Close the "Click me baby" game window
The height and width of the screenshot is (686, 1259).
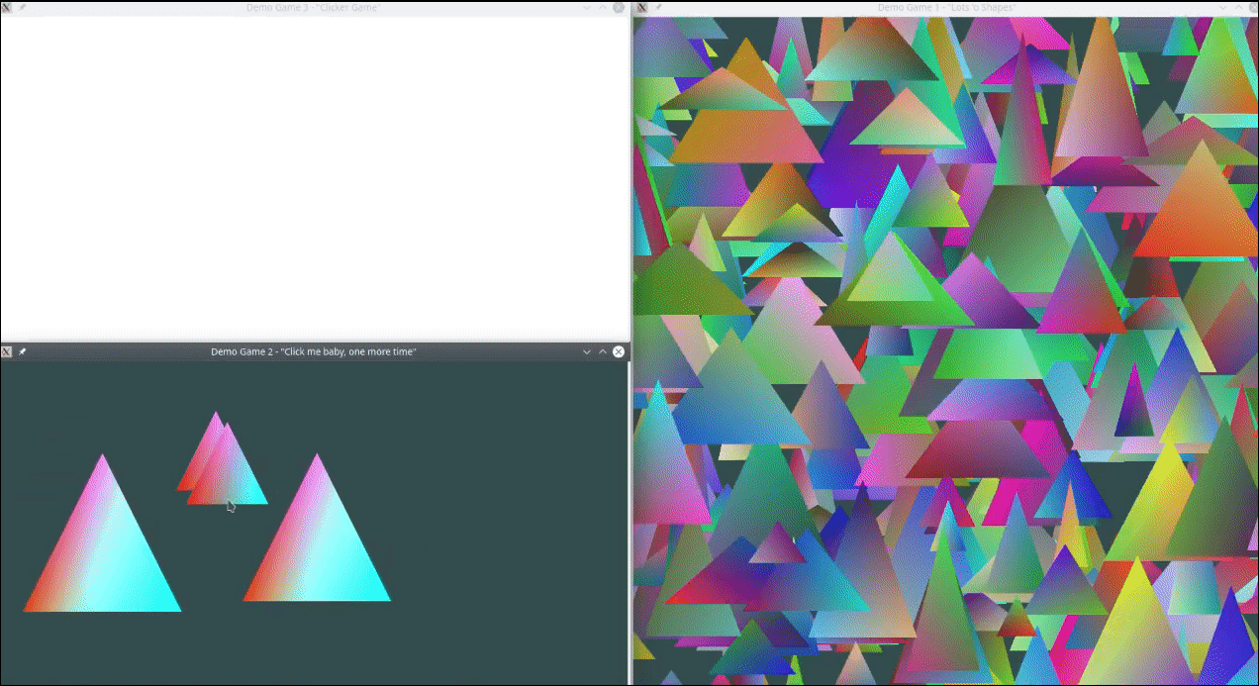tap(618, 351)
